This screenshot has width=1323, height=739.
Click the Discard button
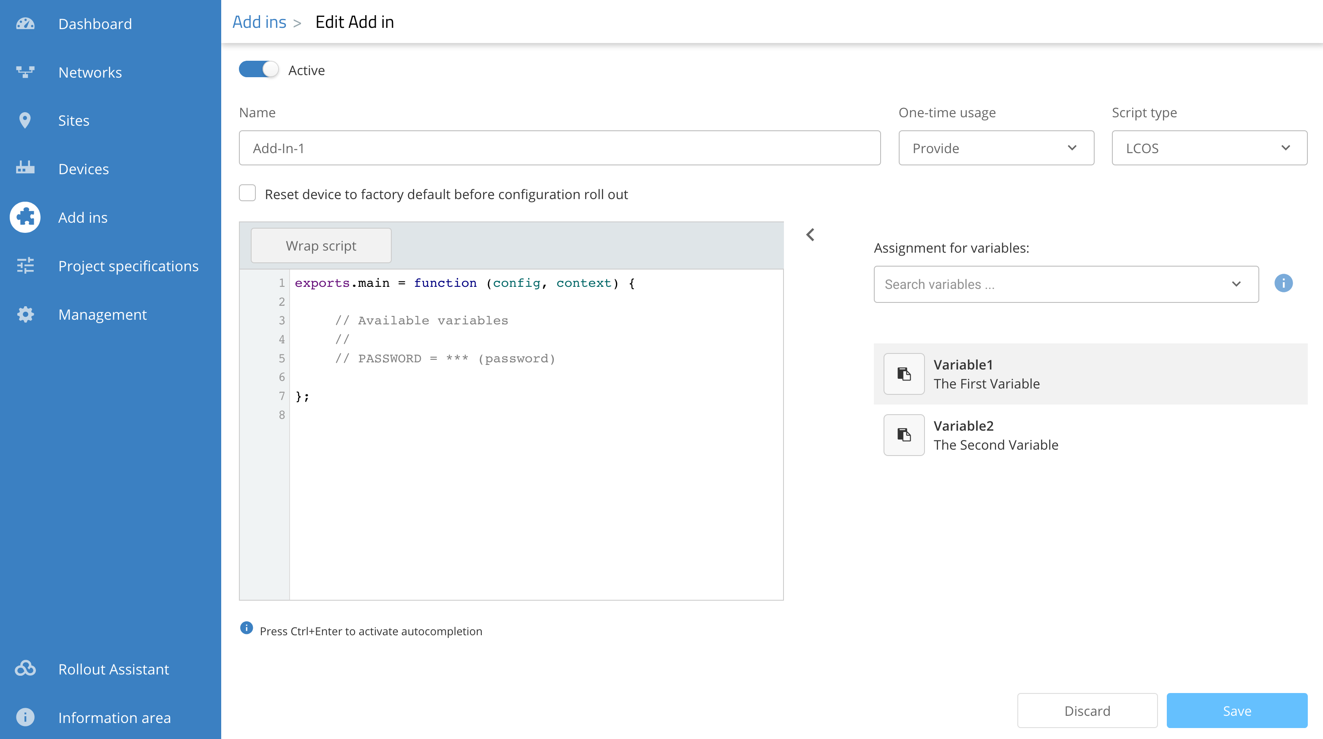pyautogui.click(x=1087, y=710)
